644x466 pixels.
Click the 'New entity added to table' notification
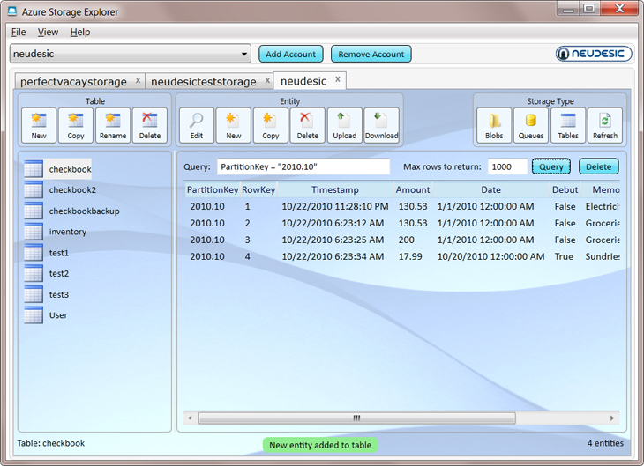coord(320,445)
